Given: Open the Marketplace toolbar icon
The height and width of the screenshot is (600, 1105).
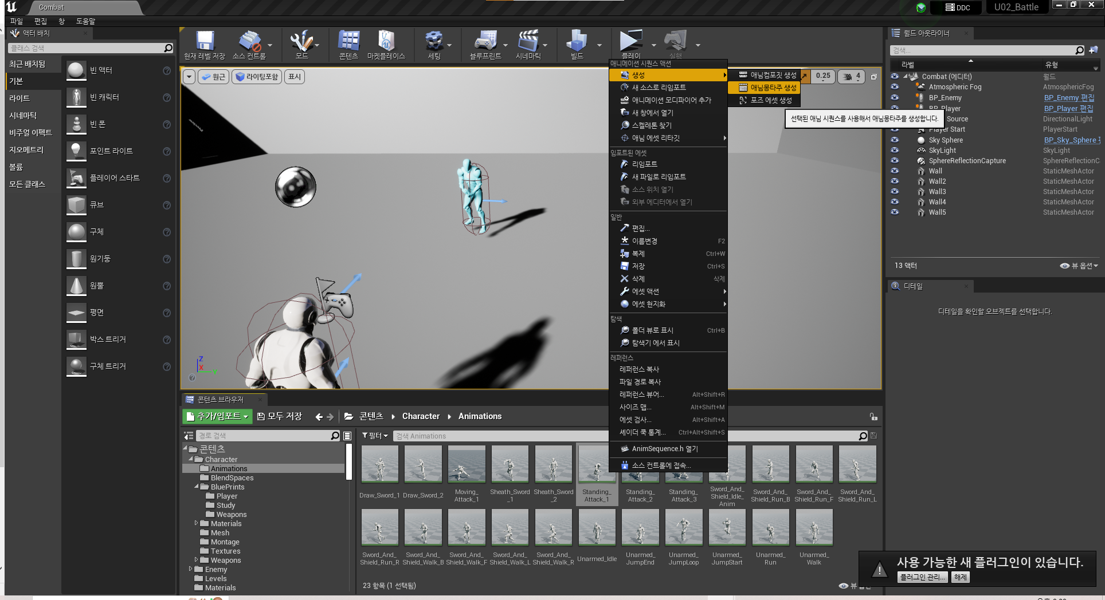Looking at the screenshot, I should (x=386, y=41).
